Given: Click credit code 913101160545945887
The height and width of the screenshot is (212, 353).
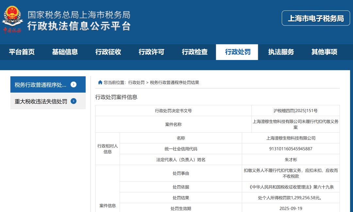Looking at the screenshot, I should [x=291, y=149].
